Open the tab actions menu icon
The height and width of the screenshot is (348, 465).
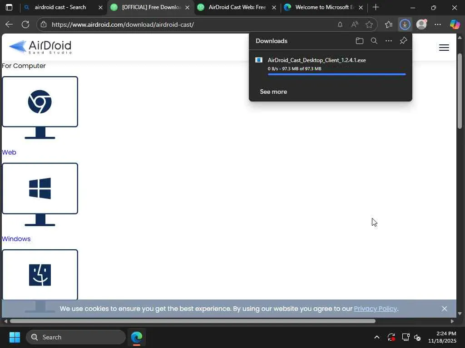pyautogui.click(x=9, y=7)
